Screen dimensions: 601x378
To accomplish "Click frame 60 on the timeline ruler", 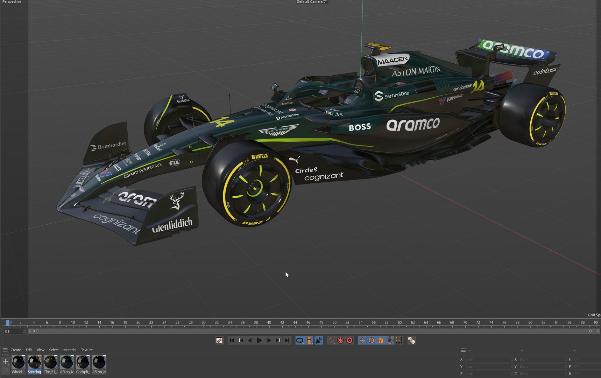I will (x=400, y=323).
